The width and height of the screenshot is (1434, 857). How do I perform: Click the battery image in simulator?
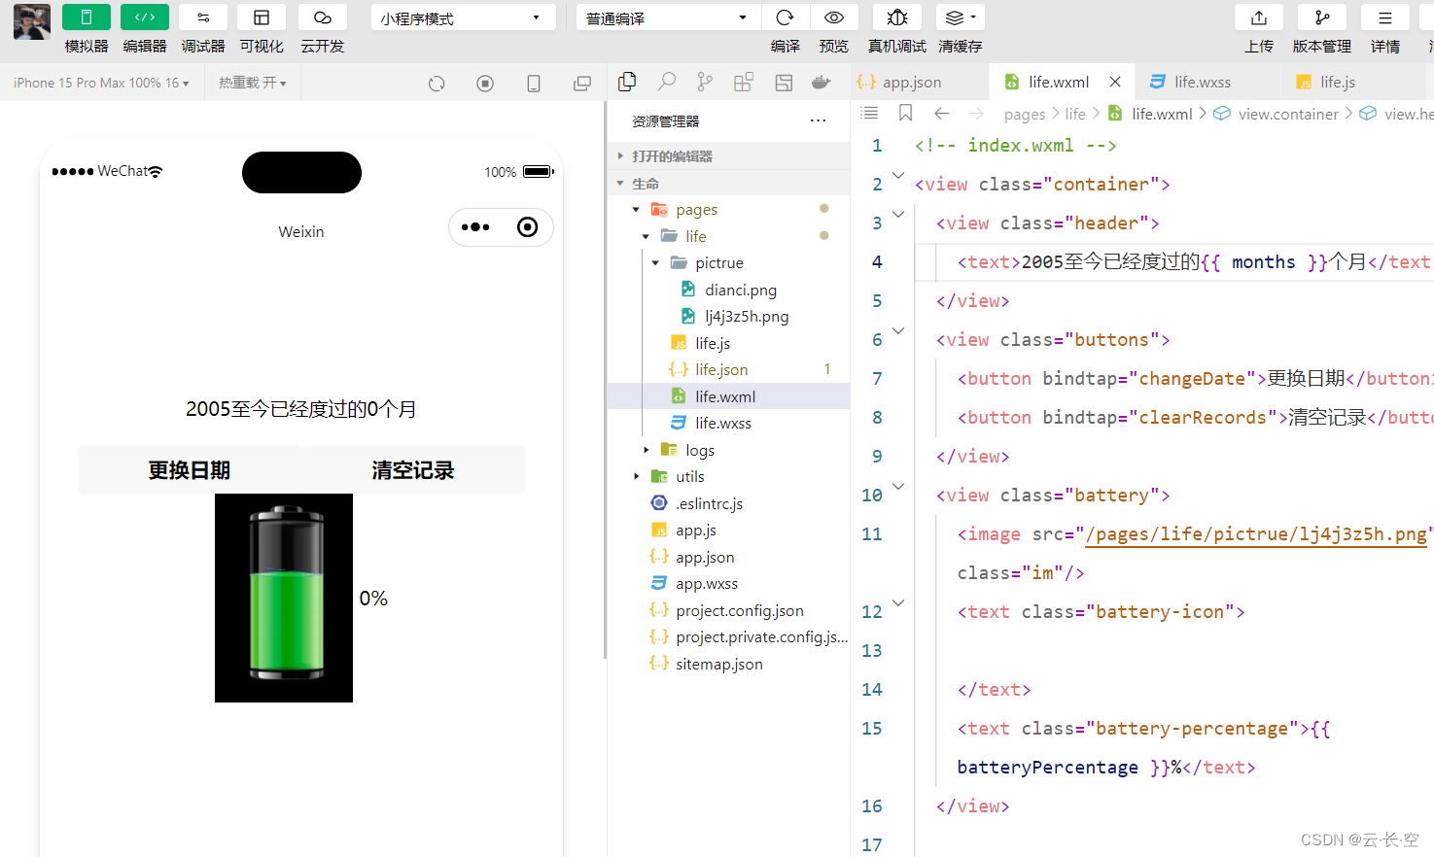[x=284, y=598]
